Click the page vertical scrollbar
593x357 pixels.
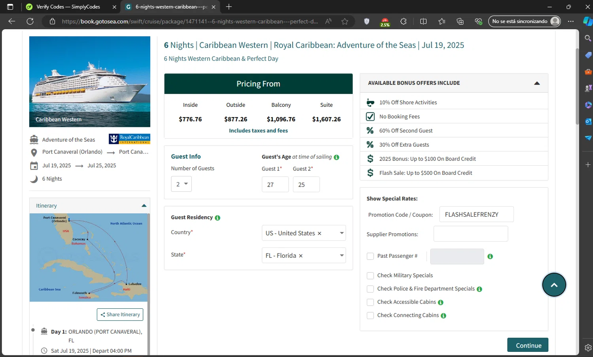577,86
